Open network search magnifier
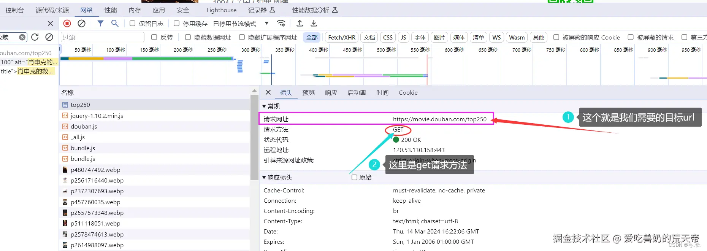Screen dimensions: 707x251 coord(114,24)
